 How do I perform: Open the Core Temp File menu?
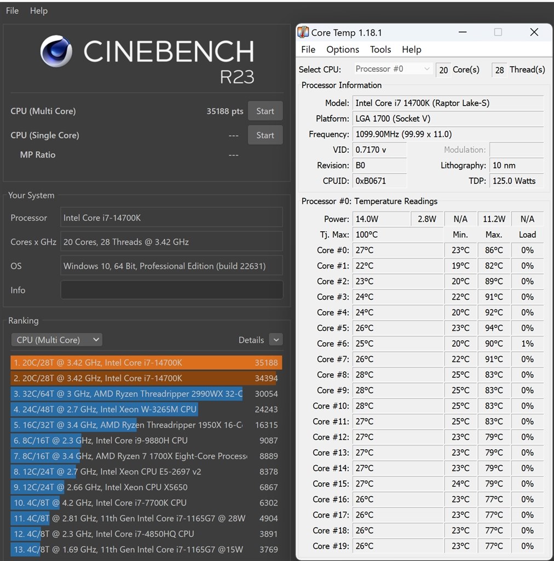point(308,49)
